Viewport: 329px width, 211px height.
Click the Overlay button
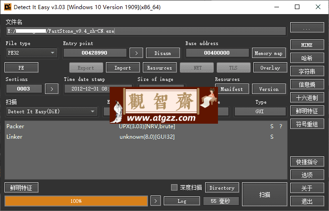[270, 68]
